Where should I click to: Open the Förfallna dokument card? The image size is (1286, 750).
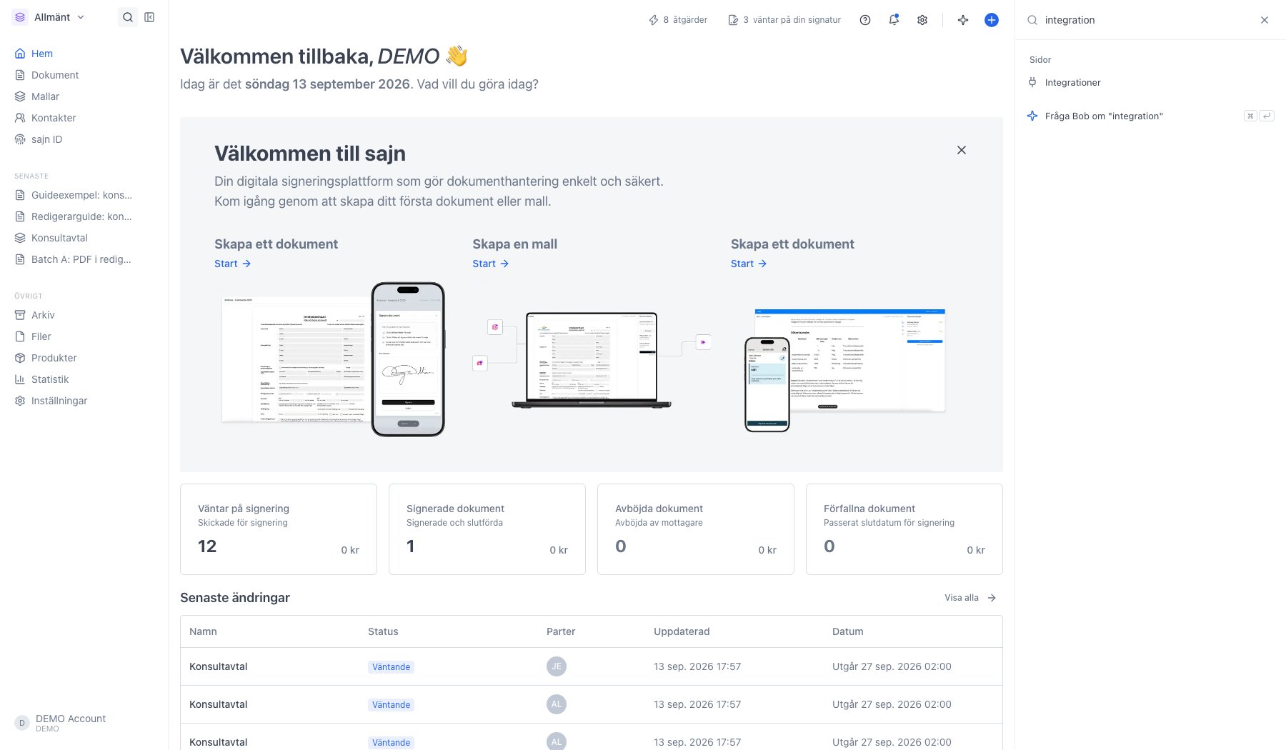click(904, 529)
